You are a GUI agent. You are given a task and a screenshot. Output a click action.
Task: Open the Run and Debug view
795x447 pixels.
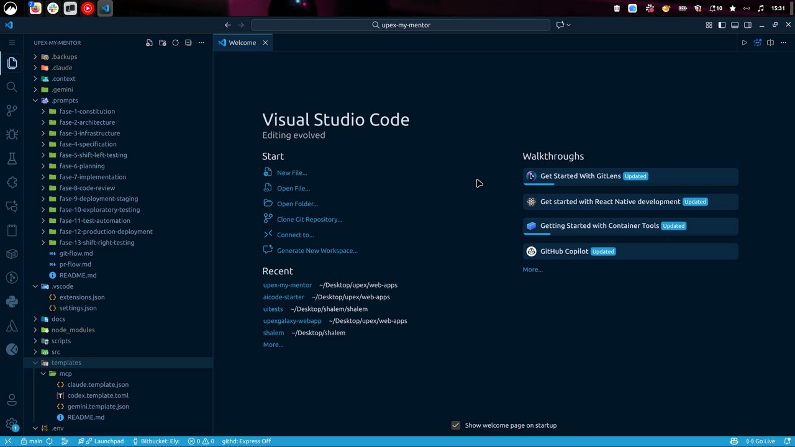coord(12,134)
